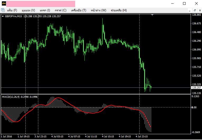Click the 136.480 price scale value
Viewport: 202px width, 140px height.
196,32
